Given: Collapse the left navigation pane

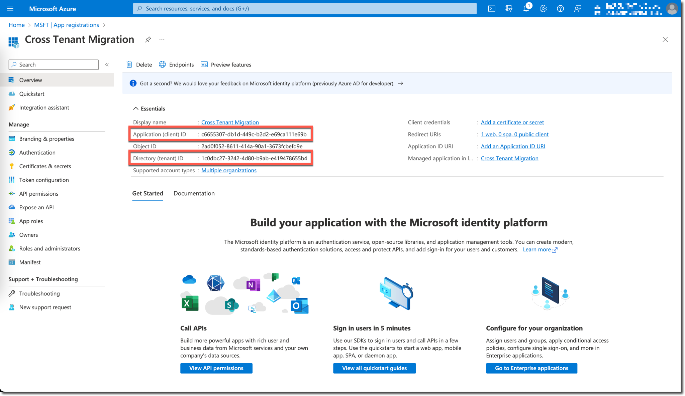Looking at the screenshot, I should point(107,64).
